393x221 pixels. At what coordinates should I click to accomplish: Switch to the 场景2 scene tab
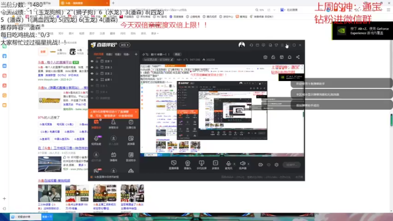[x=109, y=54]
